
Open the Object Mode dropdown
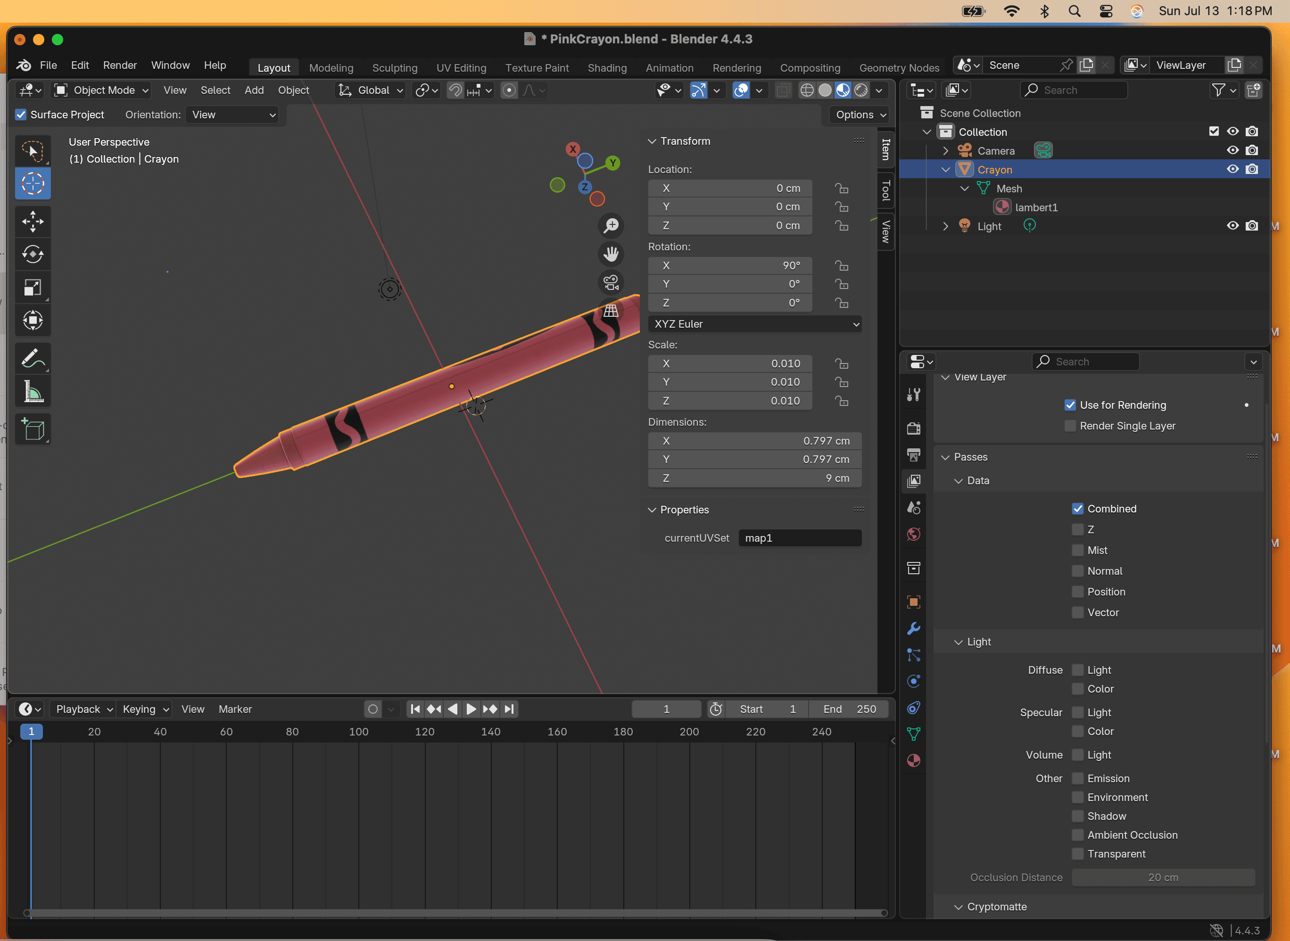(x=102, y=90)
